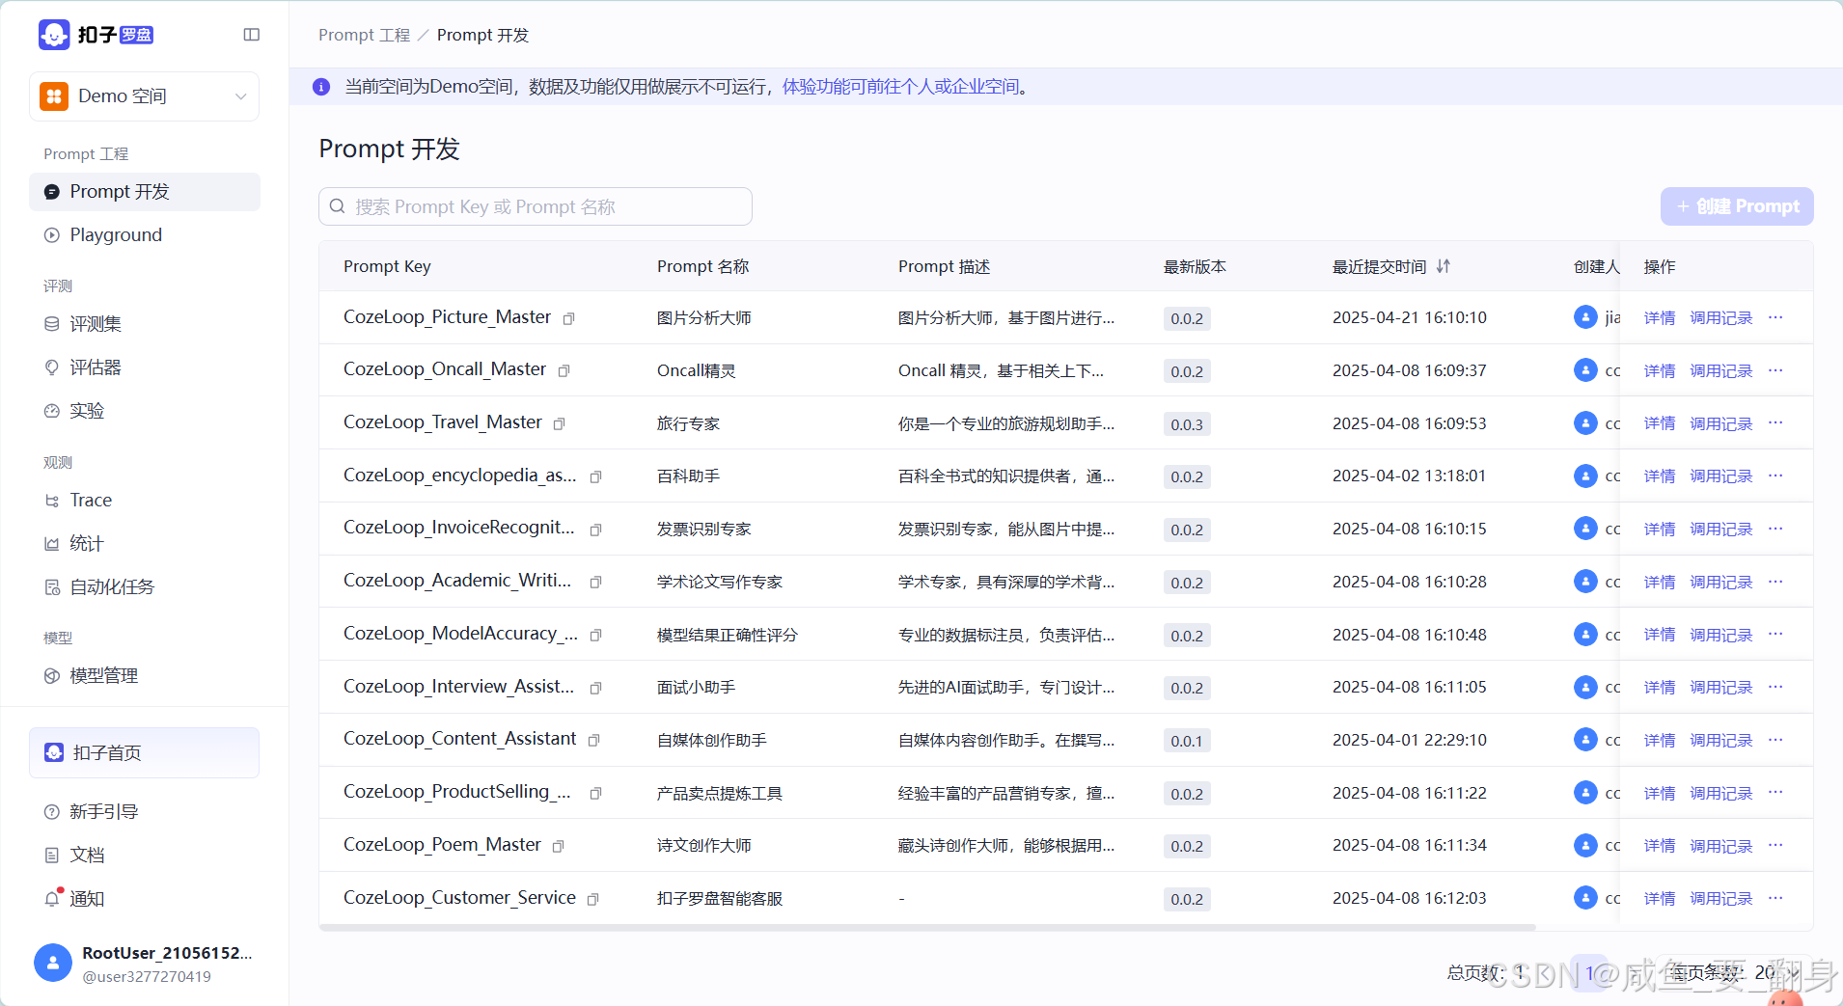The image size is (1843, 1006).
Task: Sort the table by 最近提交时间
Action: coord(1444,266)
